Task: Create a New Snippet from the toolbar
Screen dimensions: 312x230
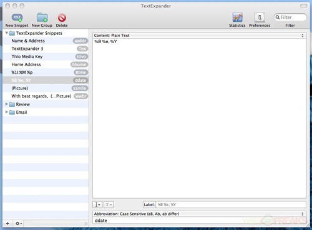Action: click(17, 20)
